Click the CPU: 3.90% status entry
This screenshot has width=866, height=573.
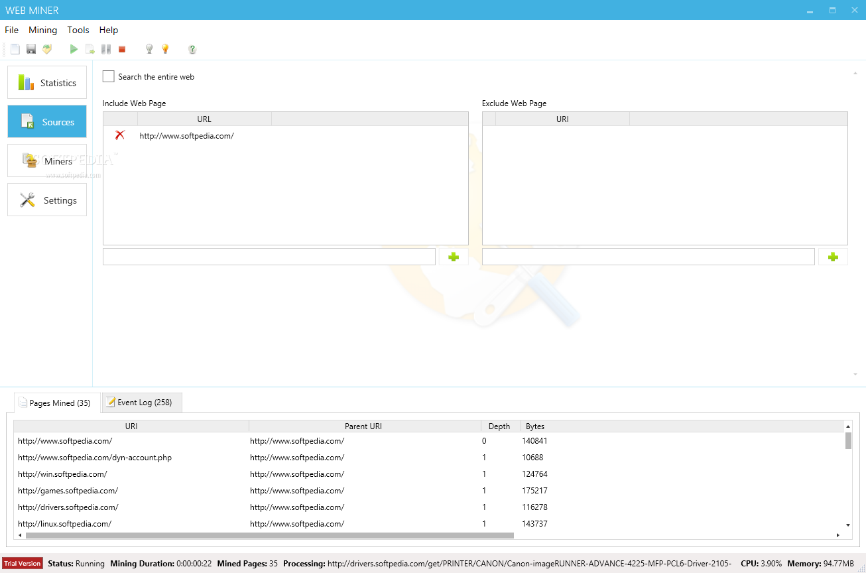(x=761, y=564)
